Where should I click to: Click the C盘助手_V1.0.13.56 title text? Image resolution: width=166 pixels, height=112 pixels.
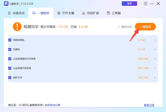point(21,4)
